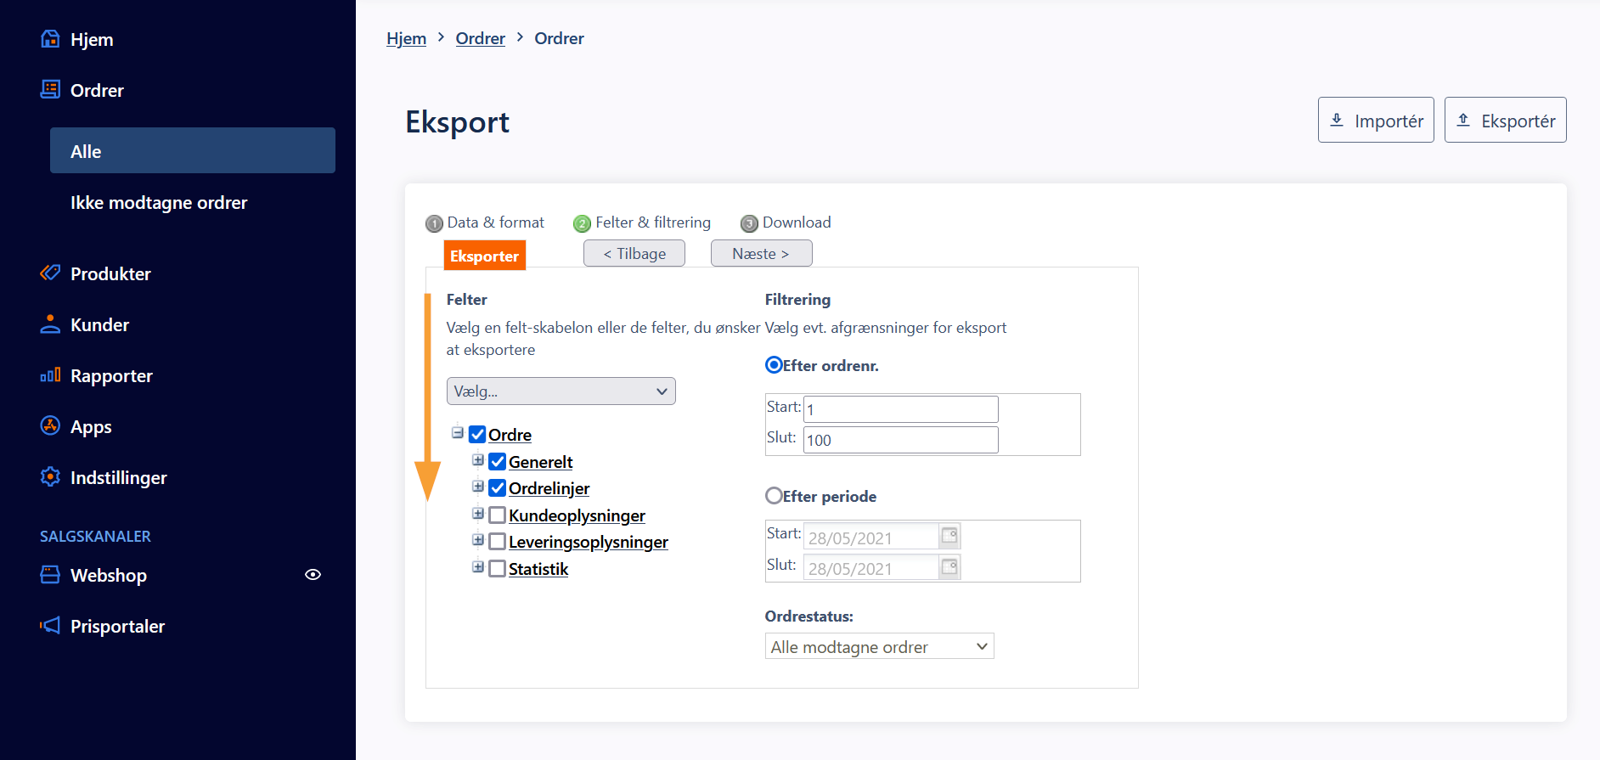
Task: Open calendar picker for period Slut date
Action: pos(949,566)
